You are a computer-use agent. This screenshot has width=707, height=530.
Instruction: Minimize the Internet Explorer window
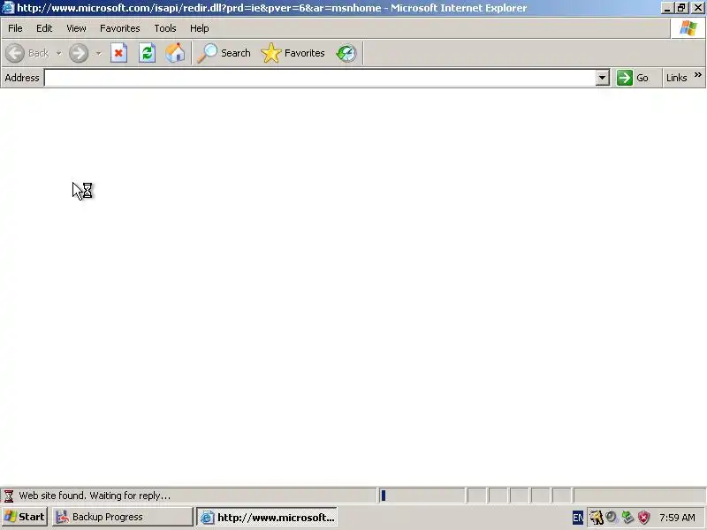tap(667, 8)
